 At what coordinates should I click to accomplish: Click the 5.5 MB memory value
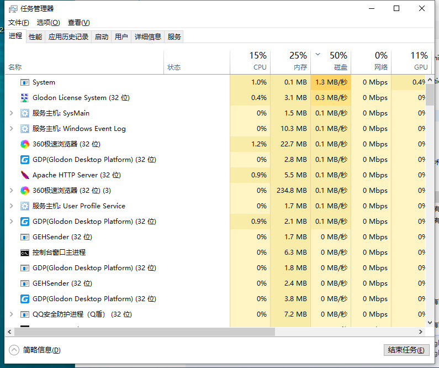pos(295,175)
